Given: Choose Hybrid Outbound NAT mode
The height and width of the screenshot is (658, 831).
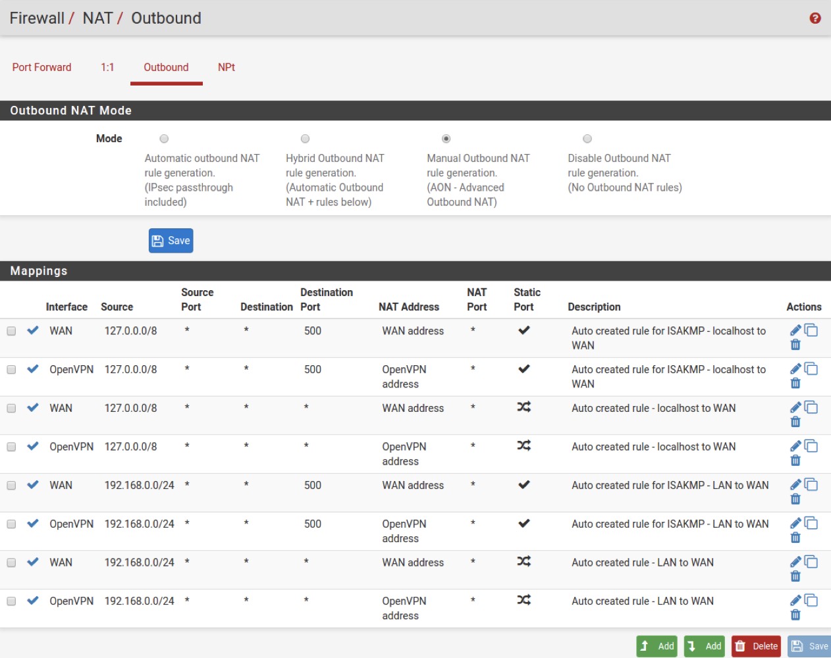Looking at the screenshot, I should click(305, 139).
